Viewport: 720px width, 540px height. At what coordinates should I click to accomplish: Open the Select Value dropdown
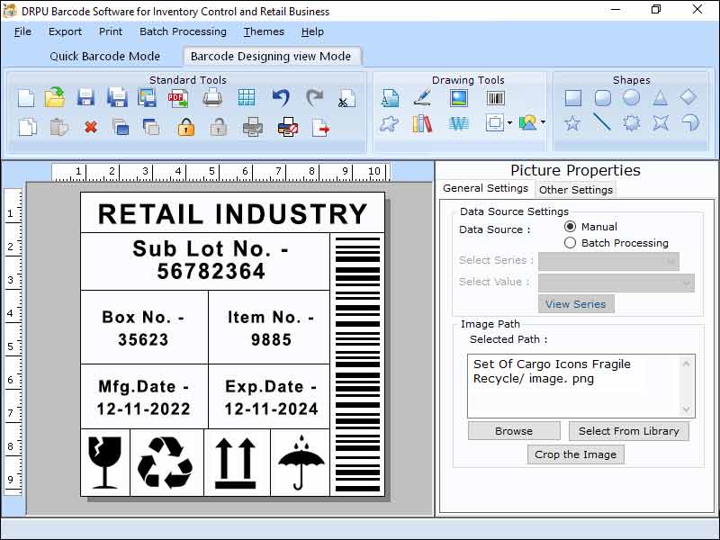point(616,283)
